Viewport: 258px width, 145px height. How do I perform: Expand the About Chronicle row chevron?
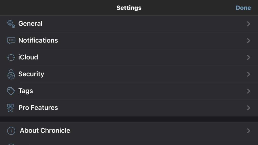click(248, 131)
